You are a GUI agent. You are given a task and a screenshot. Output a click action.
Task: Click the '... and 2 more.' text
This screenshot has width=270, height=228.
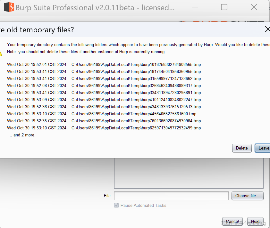tap(22, 135)
